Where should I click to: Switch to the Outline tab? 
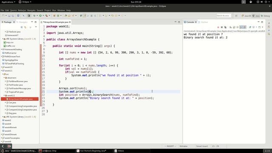coord(203,22)
